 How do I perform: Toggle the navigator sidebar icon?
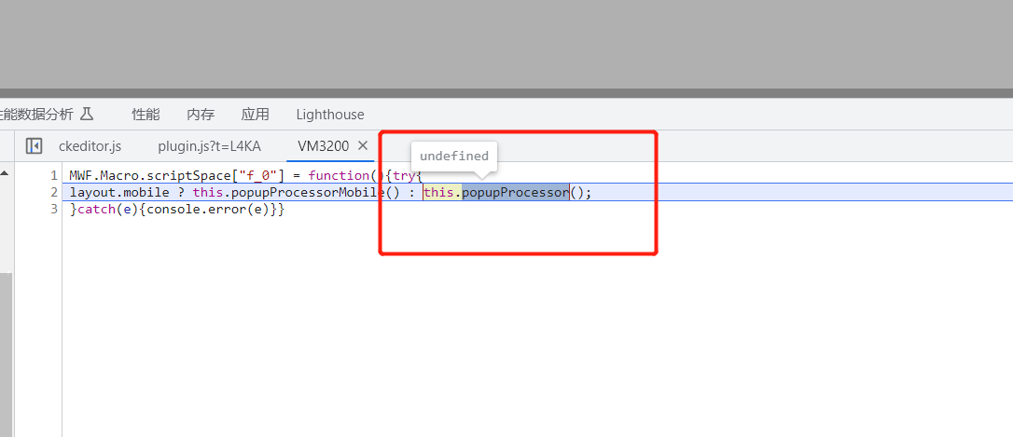pos(34,146)
